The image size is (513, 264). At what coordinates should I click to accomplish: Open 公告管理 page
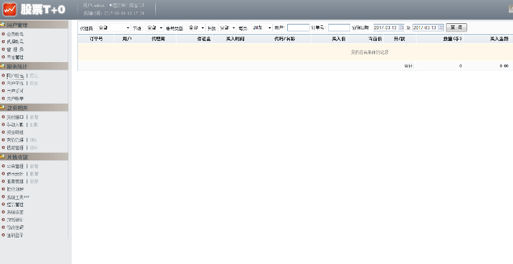tap(15, 166)
